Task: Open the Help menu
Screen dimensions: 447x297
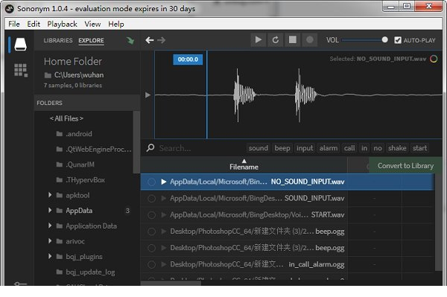Action: coord(116,25)
